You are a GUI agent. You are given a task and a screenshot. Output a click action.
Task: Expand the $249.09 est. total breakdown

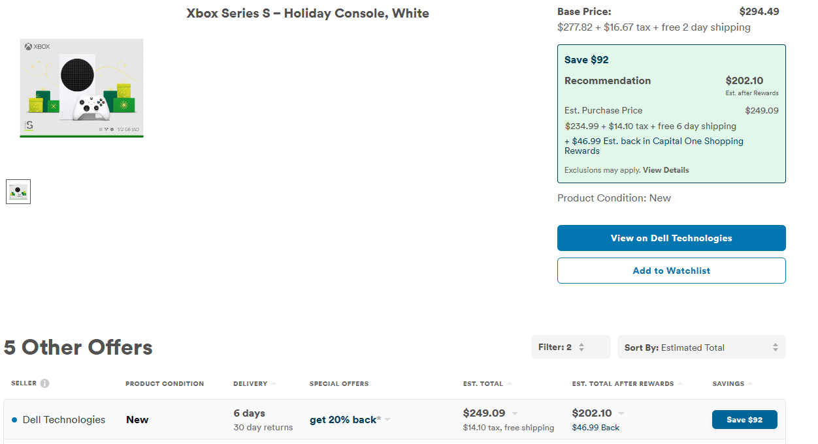click(515, 413)
